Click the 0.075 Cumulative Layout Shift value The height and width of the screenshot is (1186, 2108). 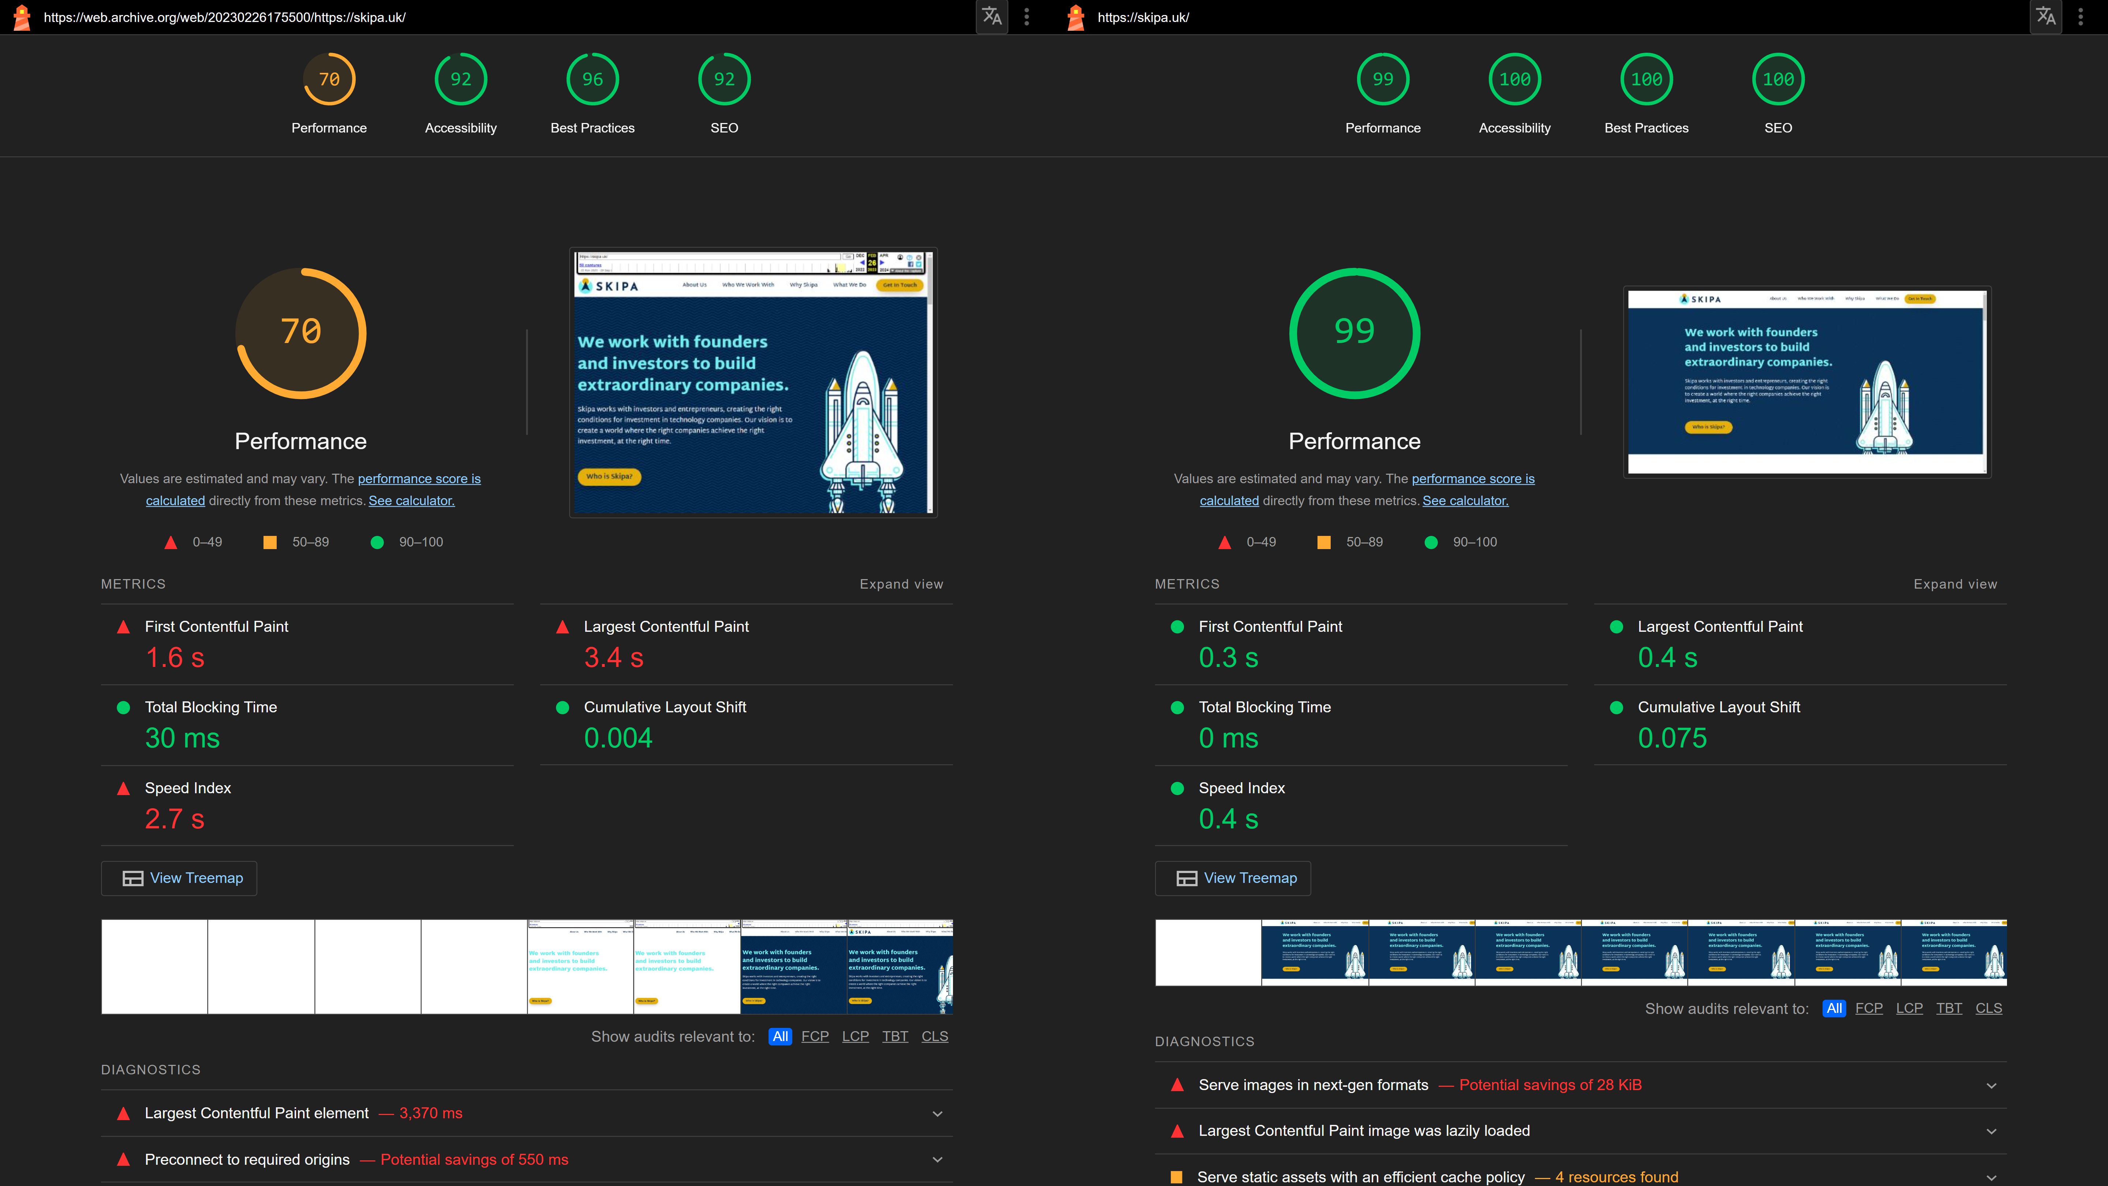[x=1672, y=739]
